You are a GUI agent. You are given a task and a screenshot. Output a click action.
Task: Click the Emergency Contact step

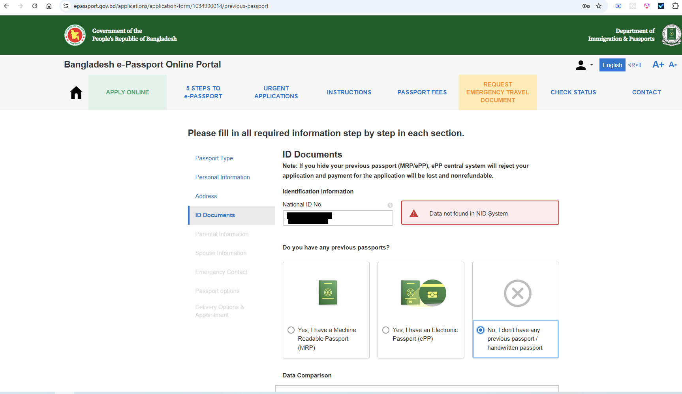[221, 272]
